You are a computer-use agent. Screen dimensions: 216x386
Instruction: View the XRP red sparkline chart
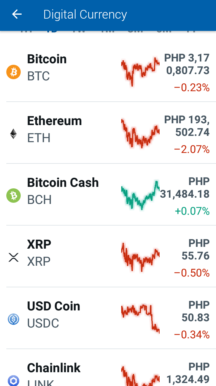pos(140,257)
